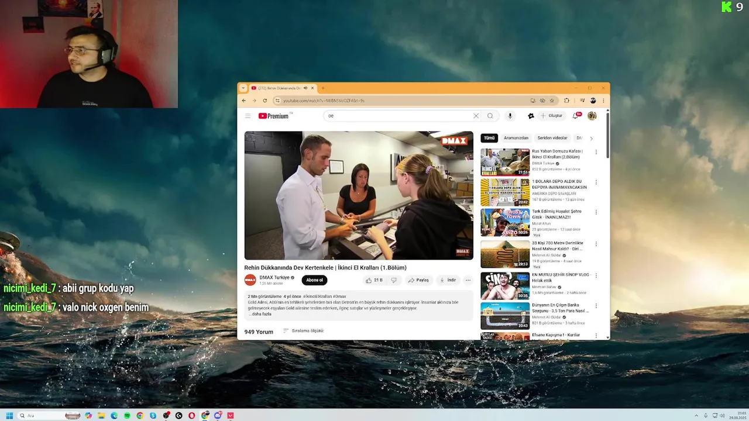Open Dünyanın En Çılgın Banka Soygunu thumbnail
The width and height of the screenshot is (749, 421).
[505, 316]
